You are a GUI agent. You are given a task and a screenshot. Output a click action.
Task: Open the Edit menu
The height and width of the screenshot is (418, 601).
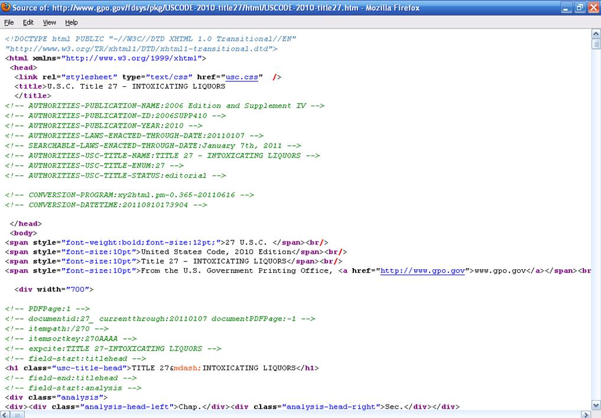[x=28, y=22]
